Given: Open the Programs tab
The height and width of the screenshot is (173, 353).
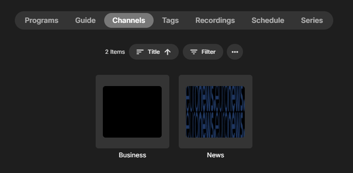Looking at the screenshot, I should (41, 21).
